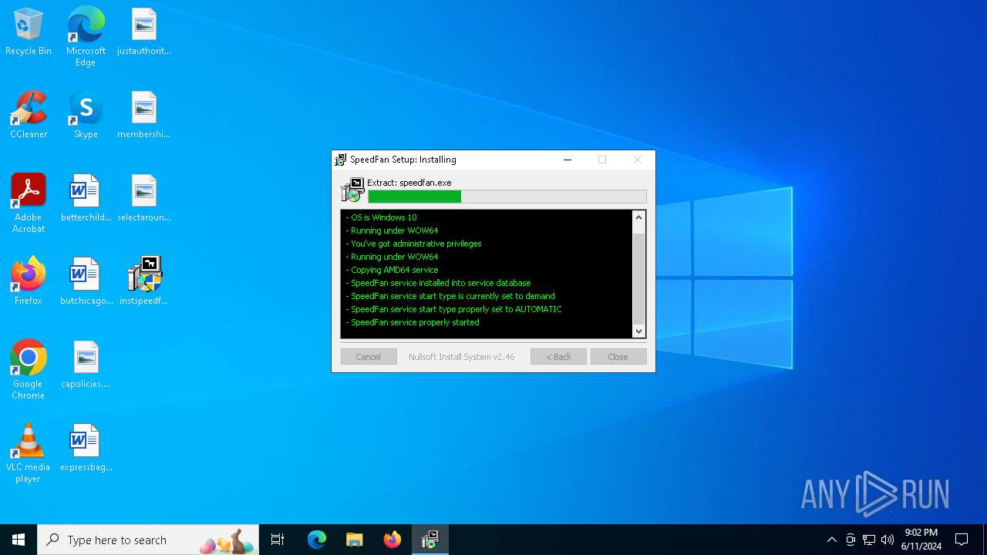Image resolution: width=987 pixels, height=555 pixels.
Task: Click the install progress bar
Action: point(507,197)
